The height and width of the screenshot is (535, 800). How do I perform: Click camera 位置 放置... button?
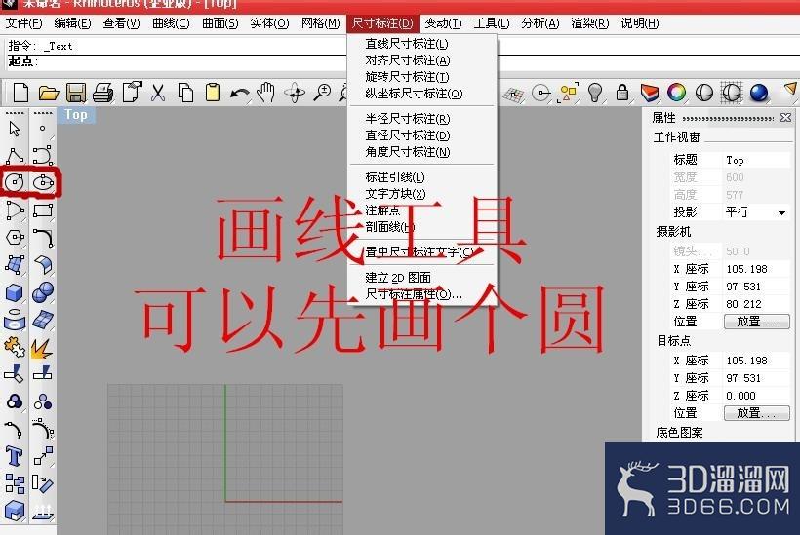pyautogui.click(x=757, y=322)
